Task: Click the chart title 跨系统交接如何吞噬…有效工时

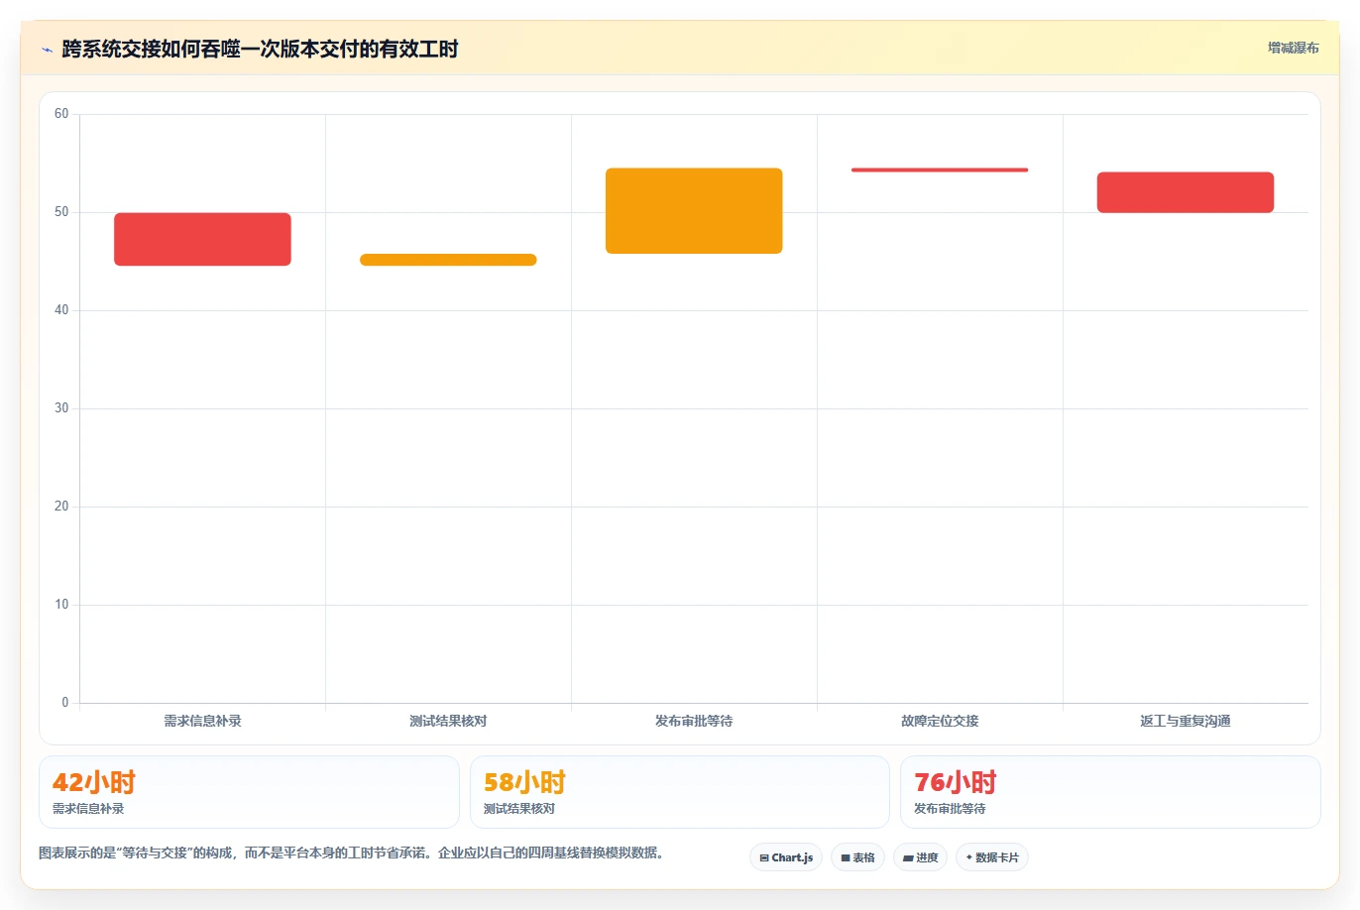Action: click(x=260, y=50)
